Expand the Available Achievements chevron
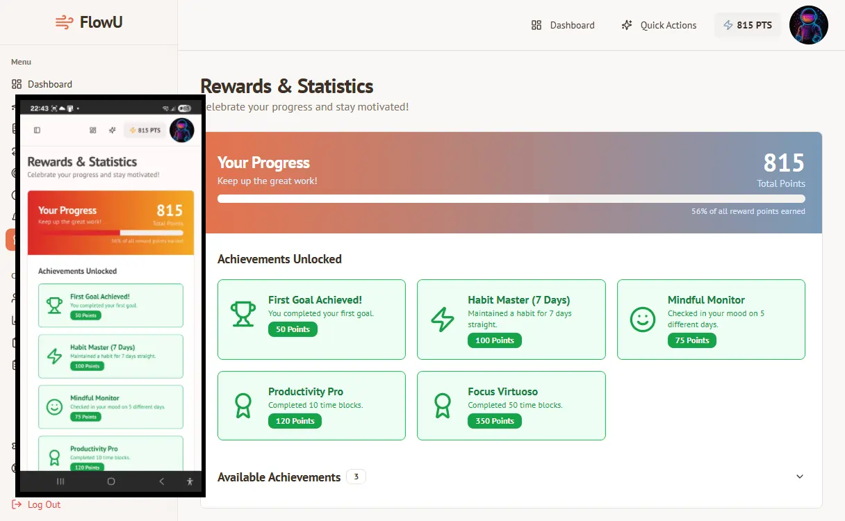Image resolution: width=845 pixels, height=521 pixels. click(x=799, y=477)
